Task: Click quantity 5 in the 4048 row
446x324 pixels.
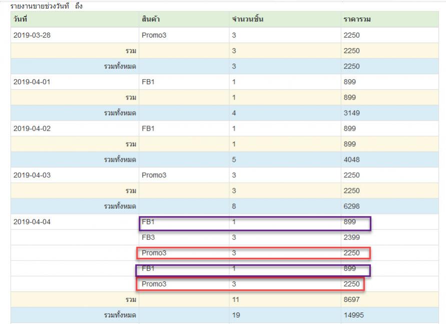Action: click(x=234, y=160)
